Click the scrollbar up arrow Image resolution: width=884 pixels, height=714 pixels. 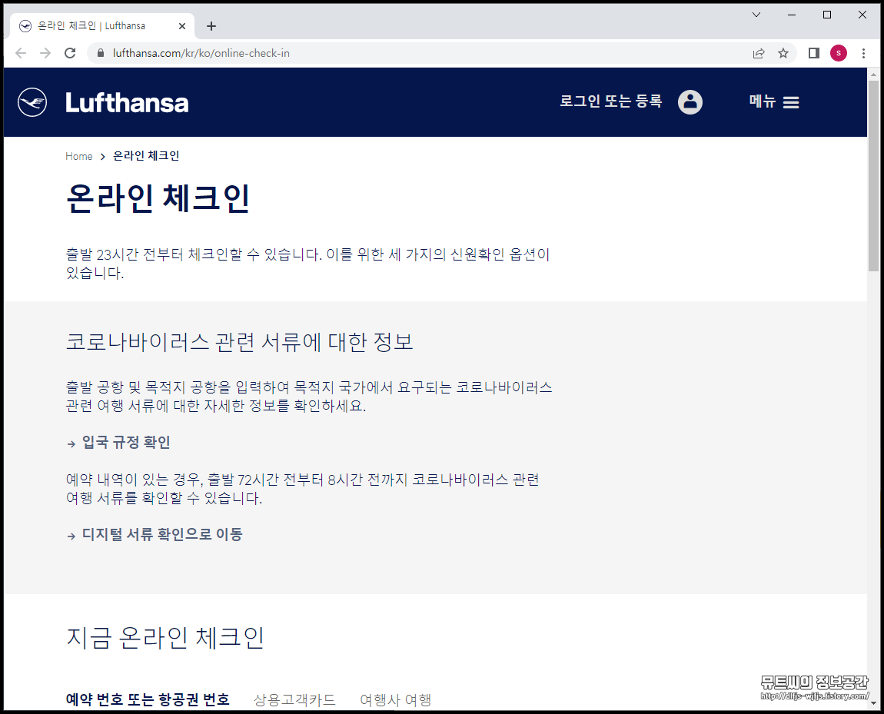(x=873, y=74)
